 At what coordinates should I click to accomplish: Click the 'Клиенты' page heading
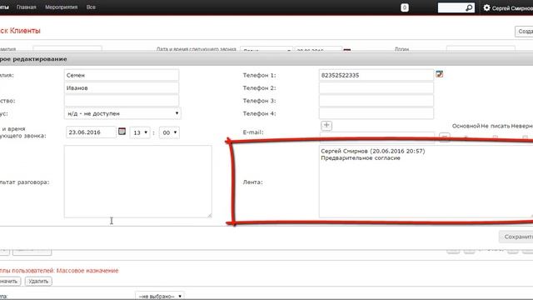click(x=25, y=31)
